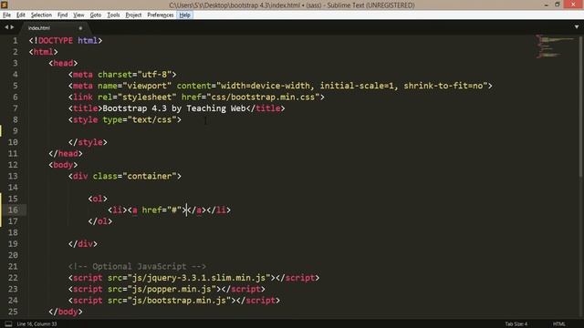Screen dimensions: 584x328
Task: Open the View menu
Action: (x=78, y=15)
